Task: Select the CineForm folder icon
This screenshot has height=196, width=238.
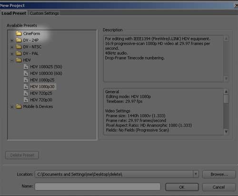Action: pos(19,33)
